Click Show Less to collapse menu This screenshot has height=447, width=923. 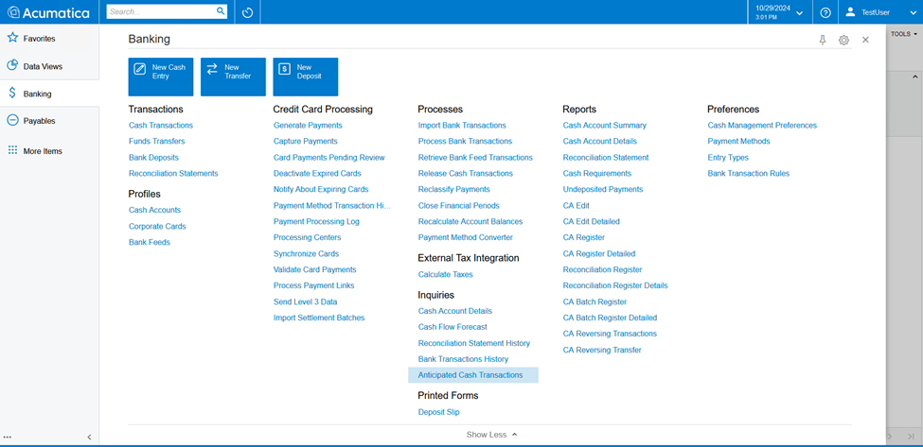(491, 435)
